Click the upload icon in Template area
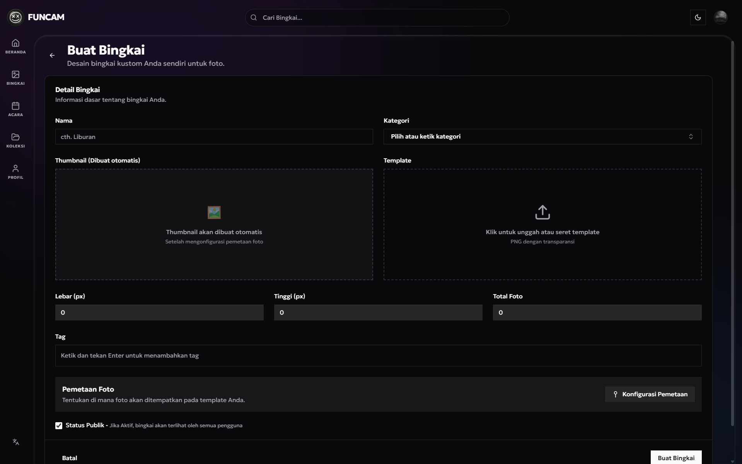The height and width of the screenshot is (464, 742). tap(542, 212)
